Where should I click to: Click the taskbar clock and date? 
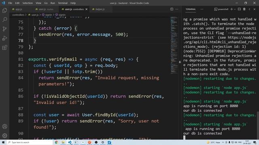tap(247, 142)
